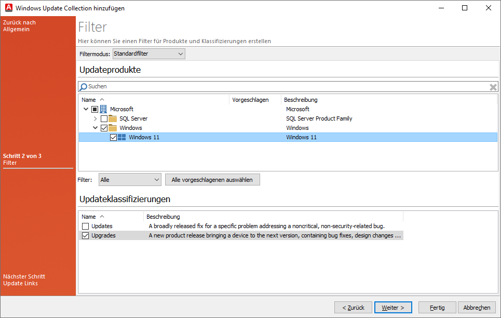Select the SQL Server tree item label
501x318 pixels.
(x=133, y=118)
